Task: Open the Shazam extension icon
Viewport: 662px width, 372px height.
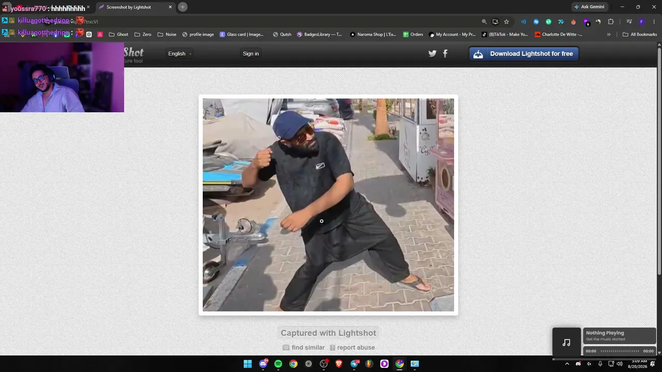Action: [536, 22]
